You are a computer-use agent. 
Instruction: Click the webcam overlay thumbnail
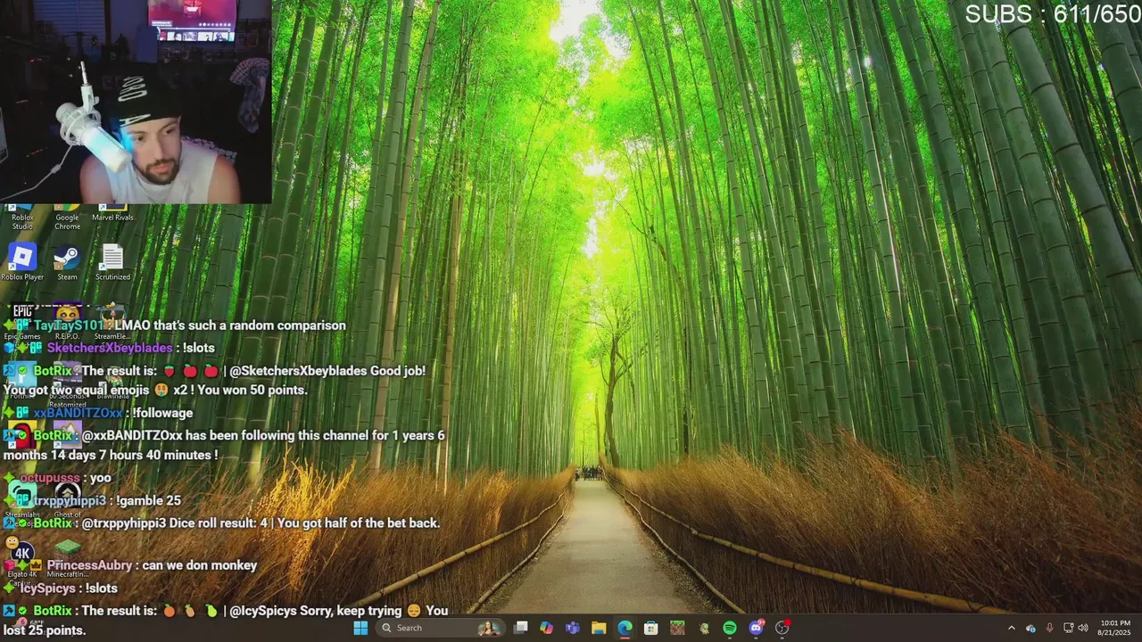pos(136,101)
